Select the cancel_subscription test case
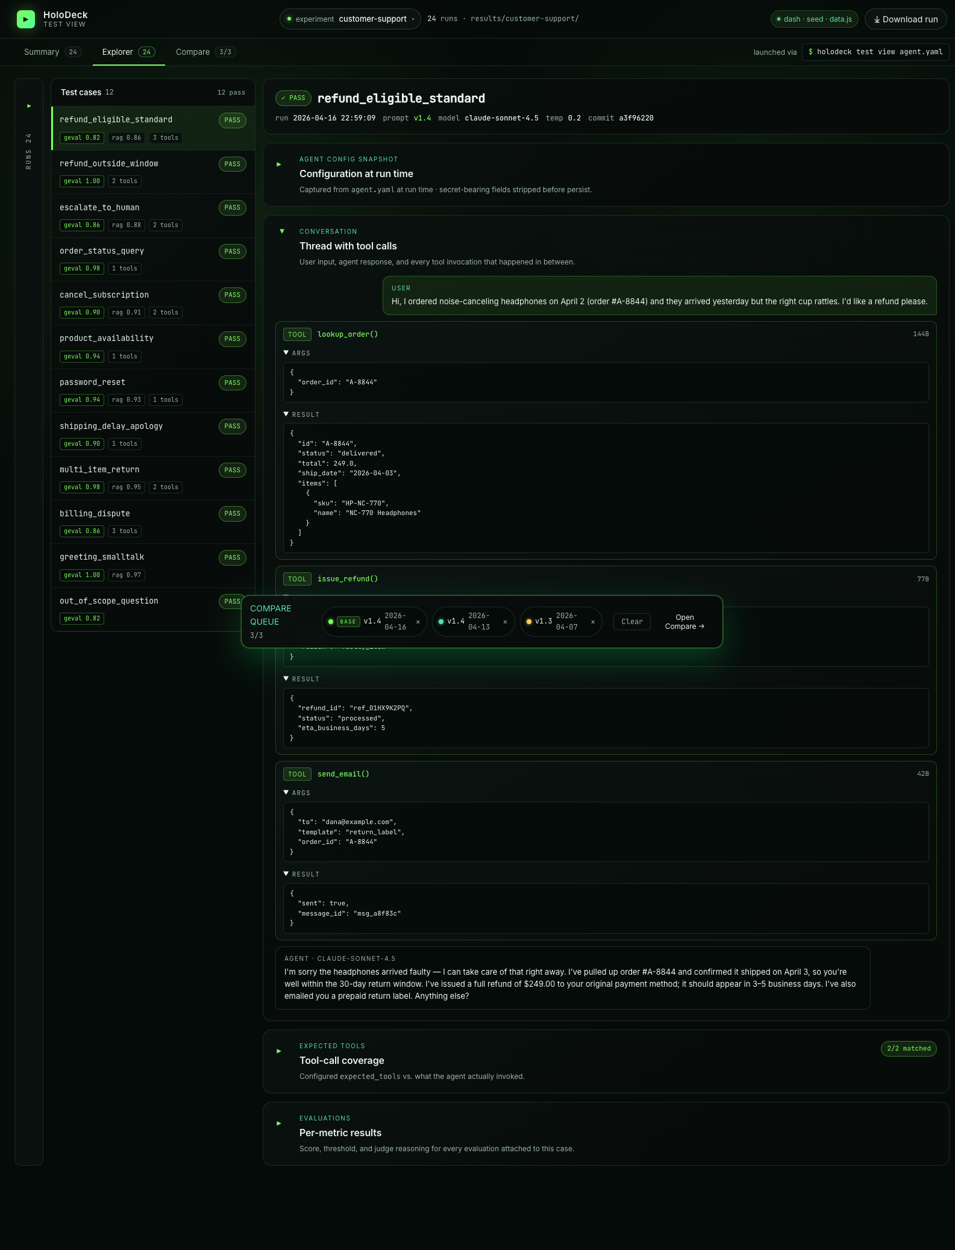The image size is (955, 1250). pos(153,304)
